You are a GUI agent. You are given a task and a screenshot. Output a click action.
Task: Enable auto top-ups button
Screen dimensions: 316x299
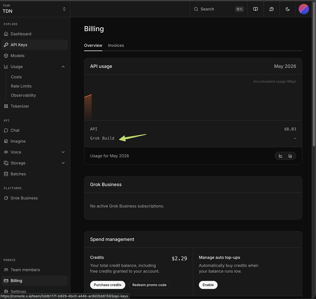[x=208, y=285]
